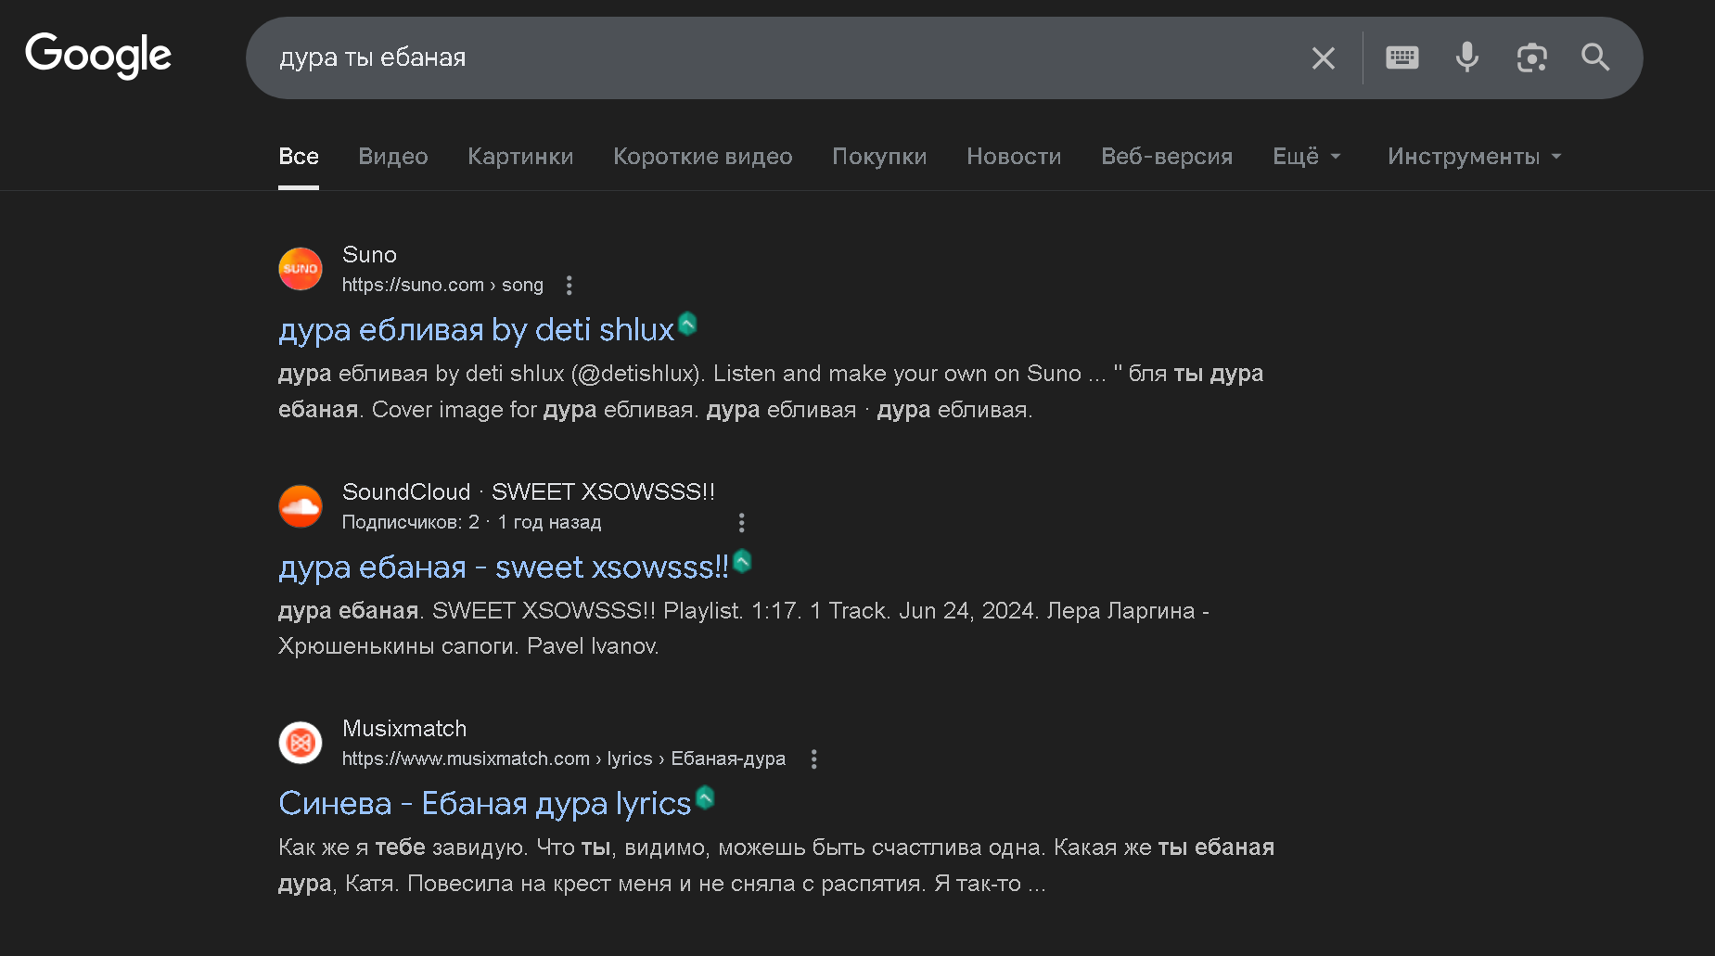Screen dimensions: 1715x956
Task: Expand the Ещё dropdown menu
Action: coord(1306,157)
